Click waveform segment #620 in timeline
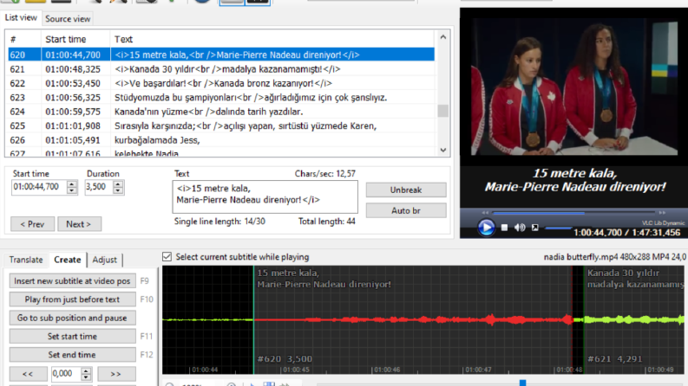The height and width of the screenshot is (386, 688). coord(413,320)
